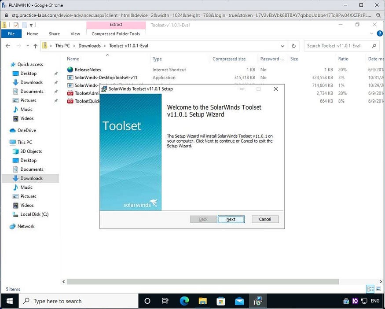Screen dimensions: 385x309
Task: Launch Microsoft Edge from taskbar
Action: (x=184, y=301)
